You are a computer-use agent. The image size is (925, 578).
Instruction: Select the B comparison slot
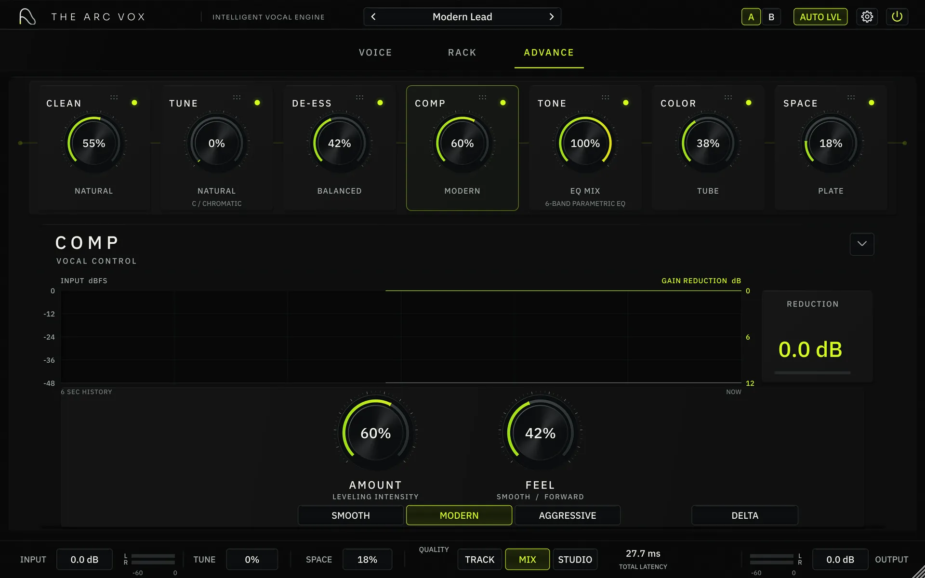[x=771, y=17]
